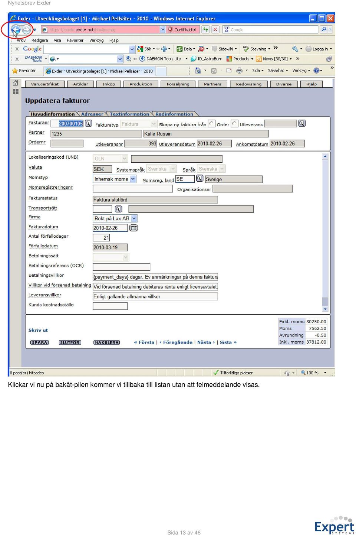Expand the address bar URL dropdown
The width and height of the screenshot is (356, 536).
tap(163, 29)
